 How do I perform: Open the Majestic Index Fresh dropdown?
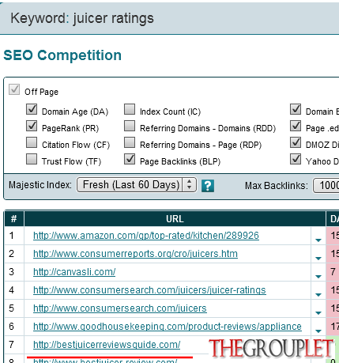tap(137, 185)
